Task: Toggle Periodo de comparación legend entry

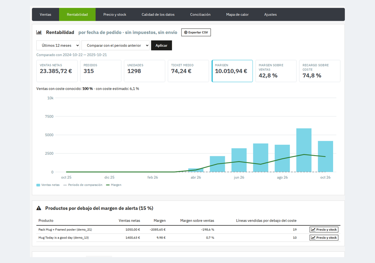Action: [83, 185]
